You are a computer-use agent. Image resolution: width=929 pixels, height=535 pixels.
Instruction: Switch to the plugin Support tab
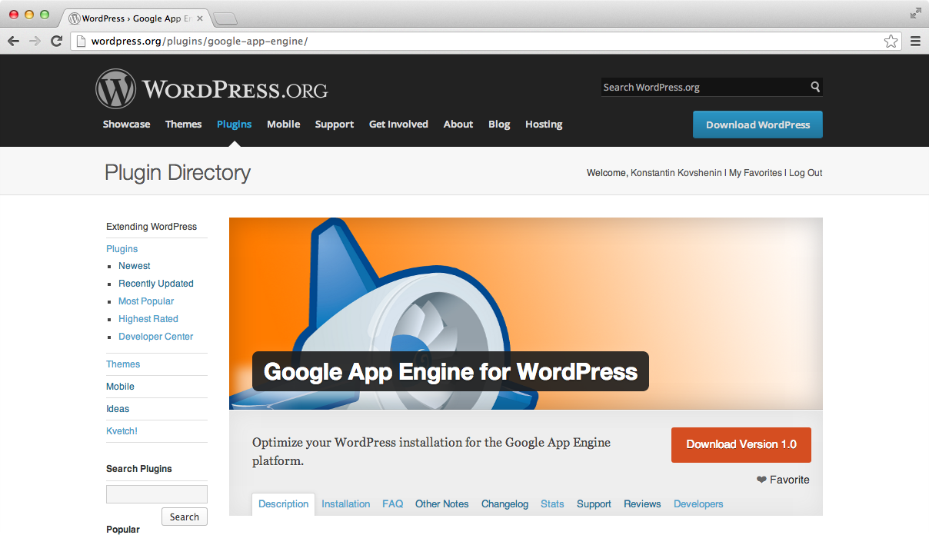point(594,504)
